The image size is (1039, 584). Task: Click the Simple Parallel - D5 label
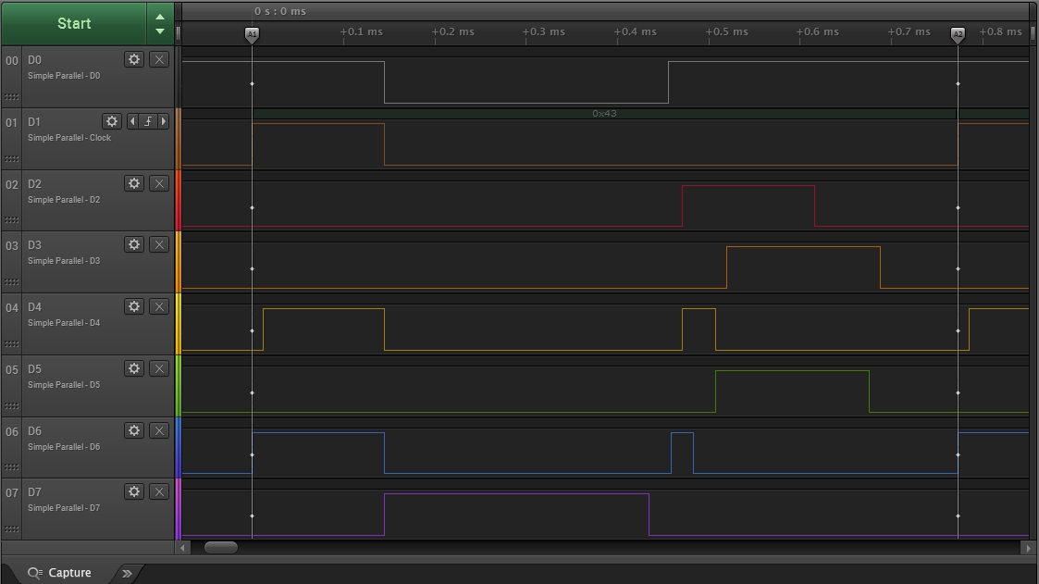[64, 385]
